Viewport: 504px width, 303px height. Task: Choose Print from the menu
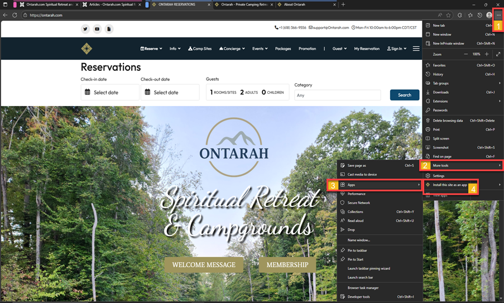[463, 129]
